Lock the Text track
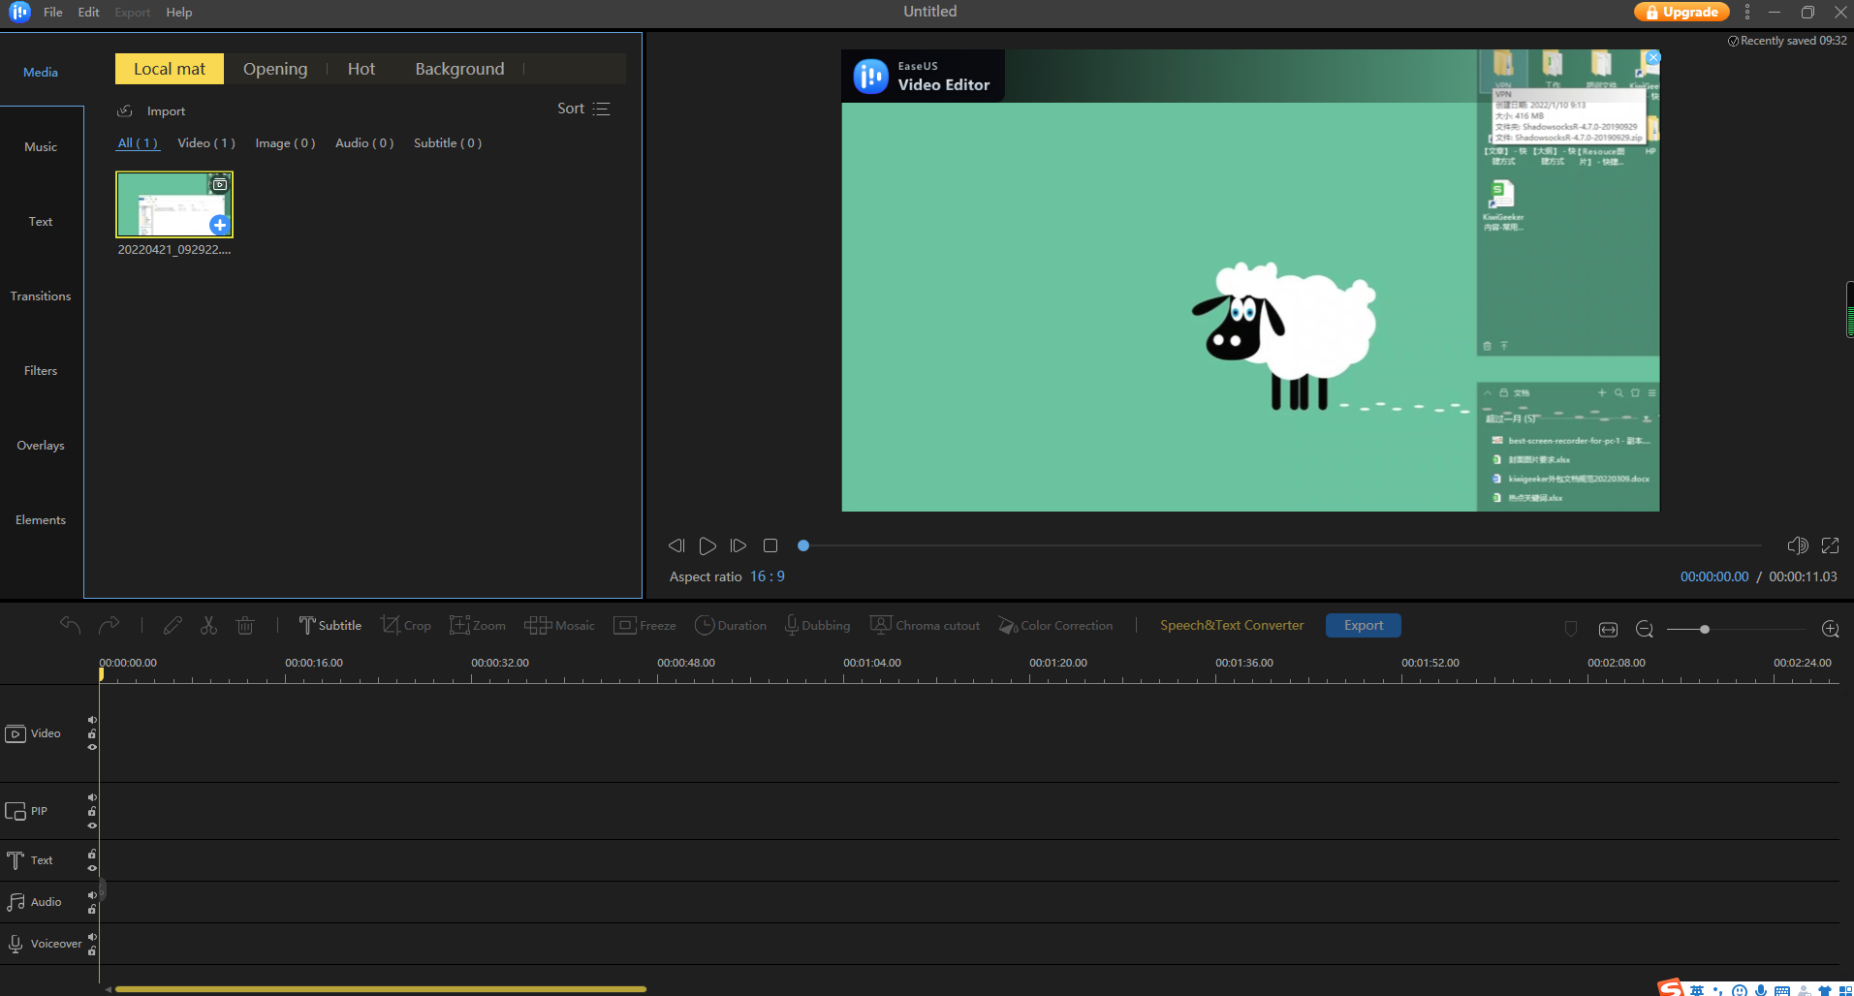1854x996 pixels. pyautogui.click(x=92, y=854)
